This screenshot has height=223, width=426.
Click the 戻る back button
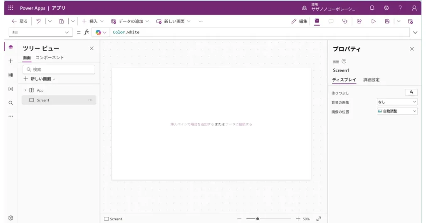click(x=20, y=21)
